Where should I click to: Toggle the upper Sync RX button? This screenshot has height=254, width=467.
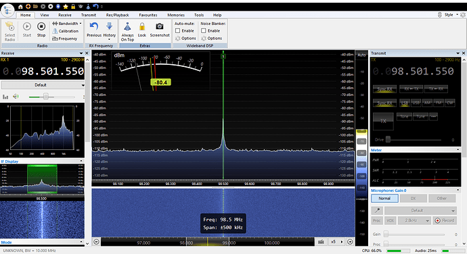pos(384,89)
